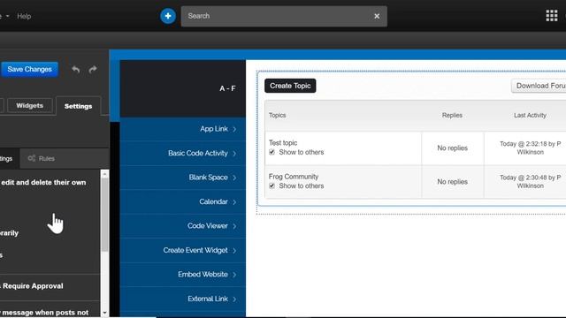Select the Embed Website widget label
Viewport: 566px width, 318px height.
[x=203, y=275]
